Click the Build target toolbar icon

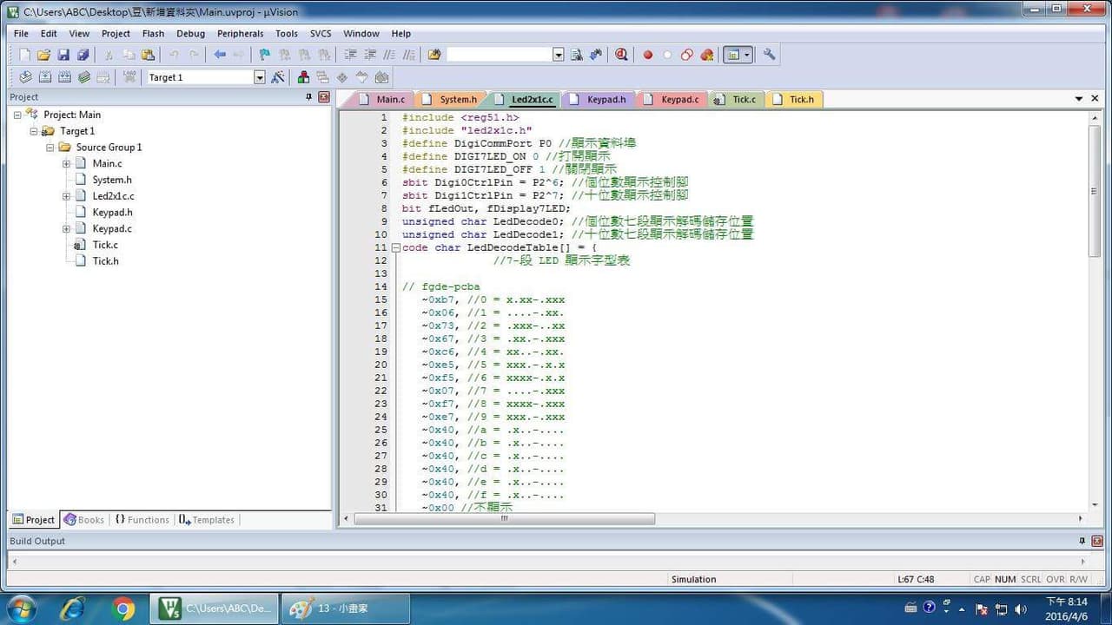tap(44, 77)
